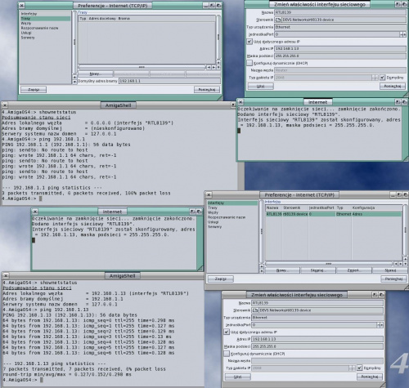409x388 pixels.
Task: Click 'Adres docelowy' column header in Trasy list
Action: pyautogui.click(x=102, y=19)
